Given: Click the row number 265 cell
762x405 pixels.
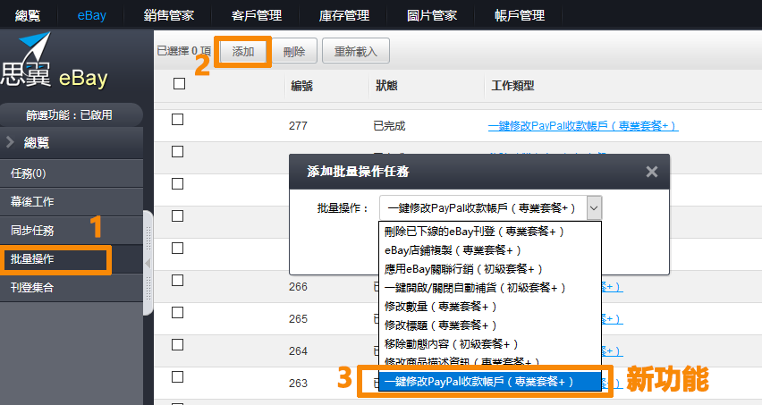Looking at the screenshot, I should [298, 318].
